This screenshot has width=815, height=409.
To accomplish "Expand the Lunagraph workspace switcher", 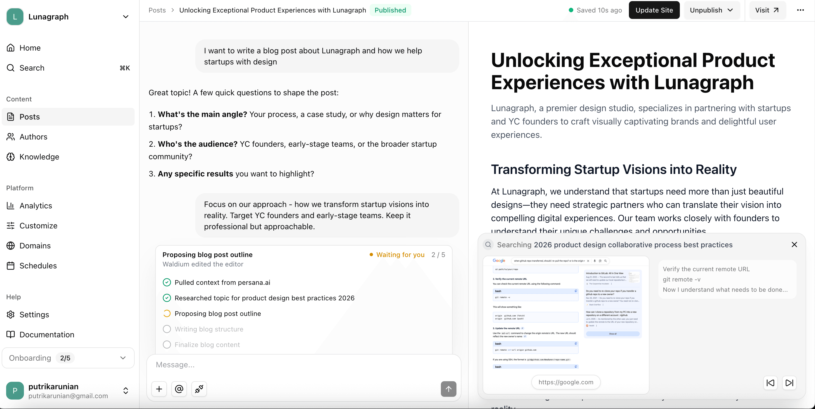I will 126,16.
